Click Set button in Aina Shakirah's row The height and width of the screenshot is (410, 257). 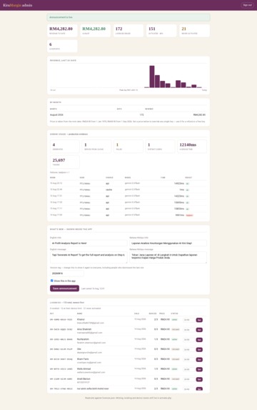[x=199, y=330]
